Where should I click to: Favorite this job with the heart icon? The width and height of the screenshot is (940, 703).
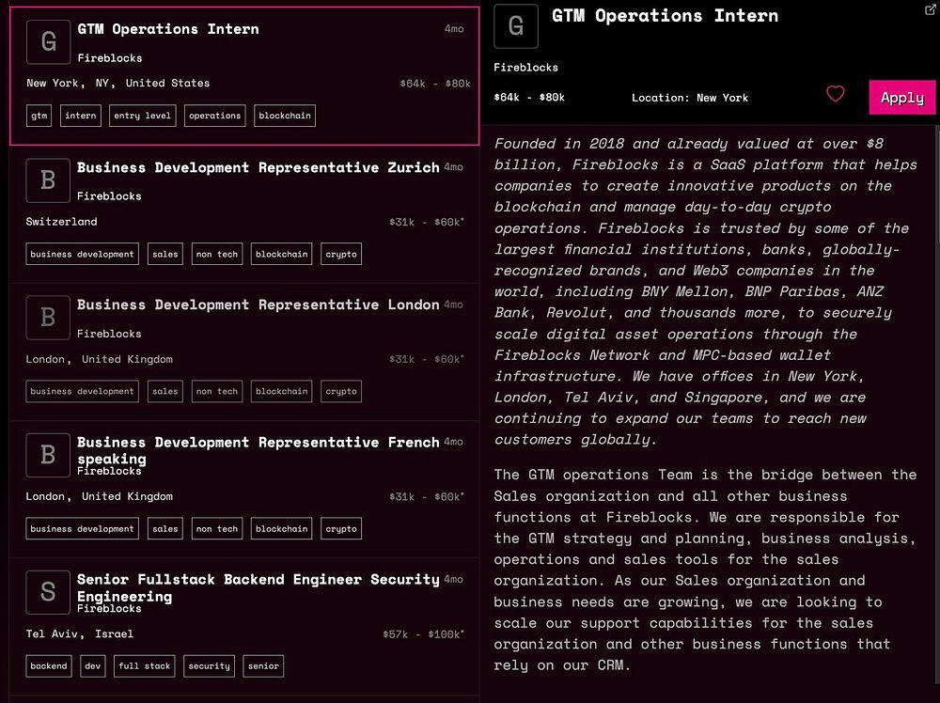pyautogui.click(x=835, y=93)
